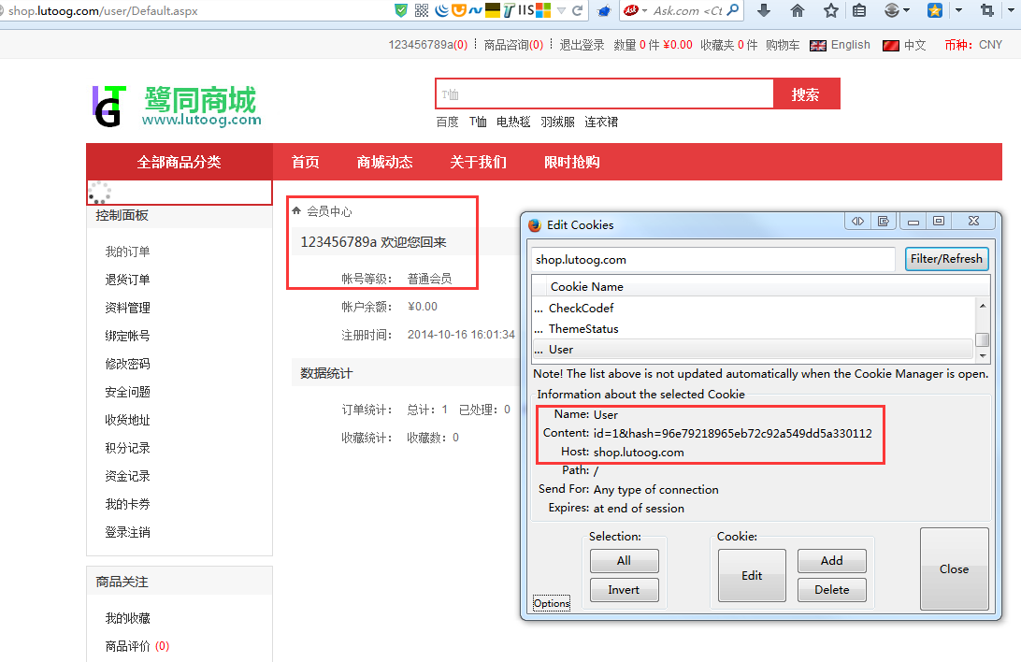Open dropdown arrow next to blue star icon
This screenshot has height=662, width=1021.
click(958, 10)
